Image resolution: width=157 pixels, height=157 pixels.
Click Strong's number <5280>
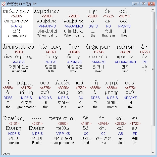(x=17, y=16)
